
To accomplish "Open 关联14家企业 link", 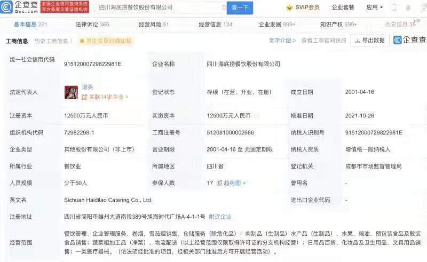I will point(108,97).
